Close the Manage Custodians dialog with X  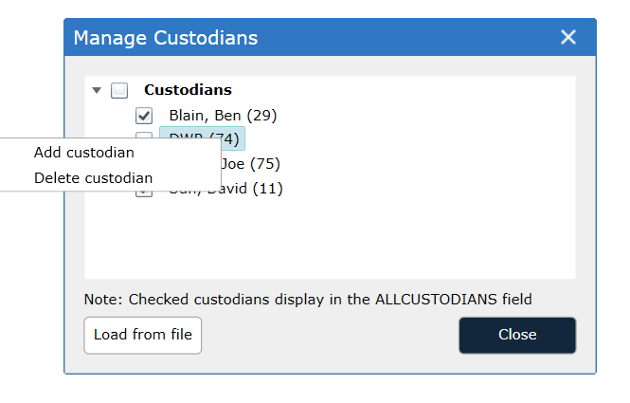click(568, 37)
